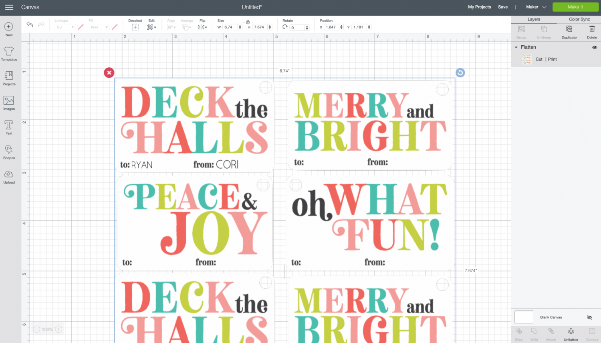Collapse the Flatten layer group
The height and width of the screenshot is (343, 601).
coord(516,47)
